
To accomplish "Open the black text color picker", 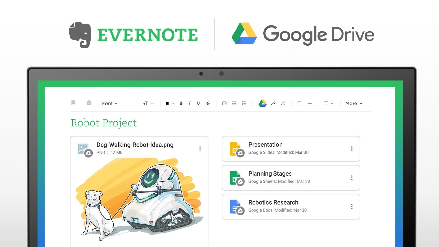I will point(170,103).
